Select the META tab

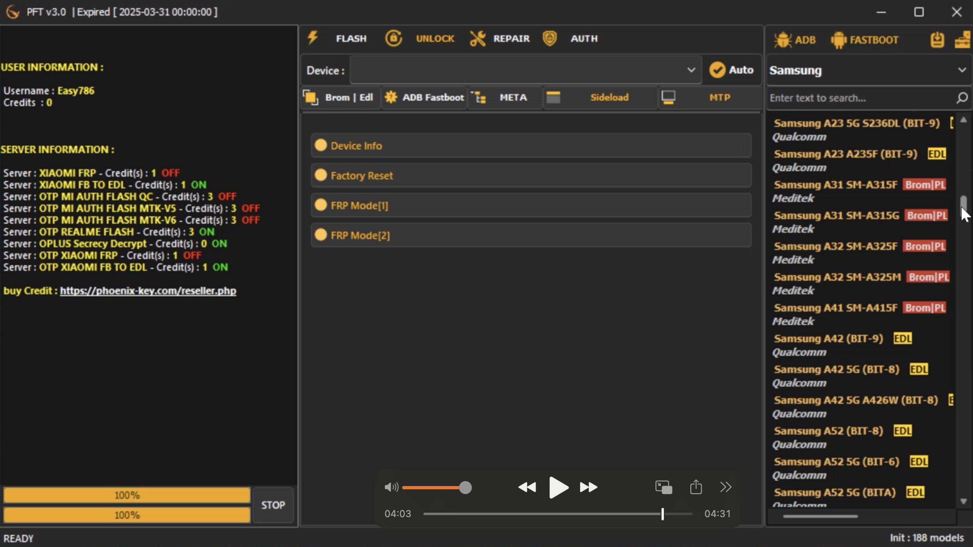click(513, 97)
